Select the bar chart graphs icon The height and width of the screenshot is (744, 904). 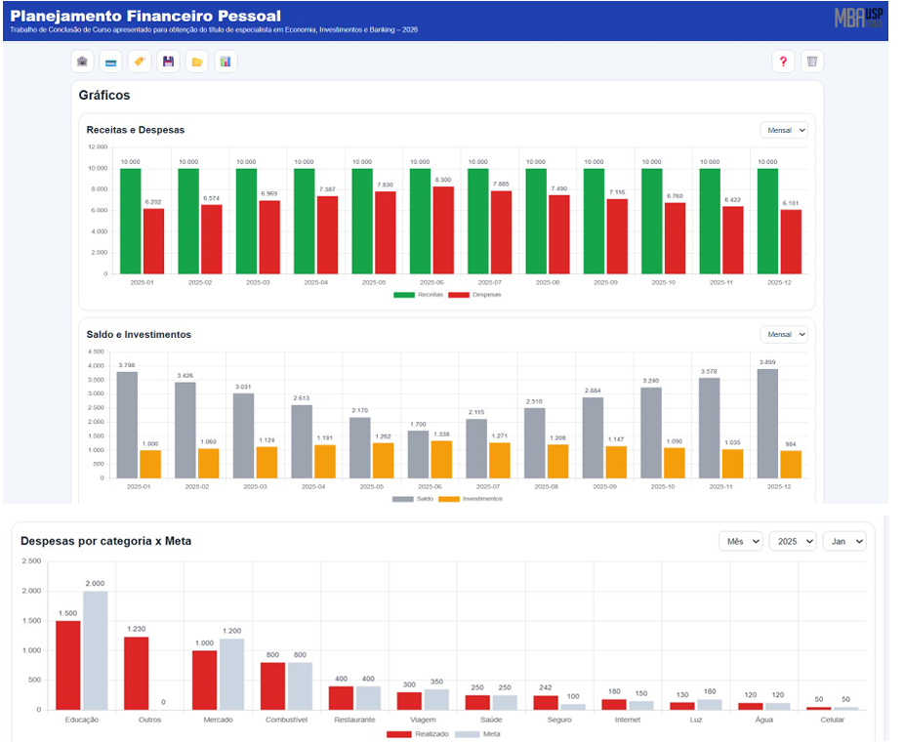[x=226, y=62]
